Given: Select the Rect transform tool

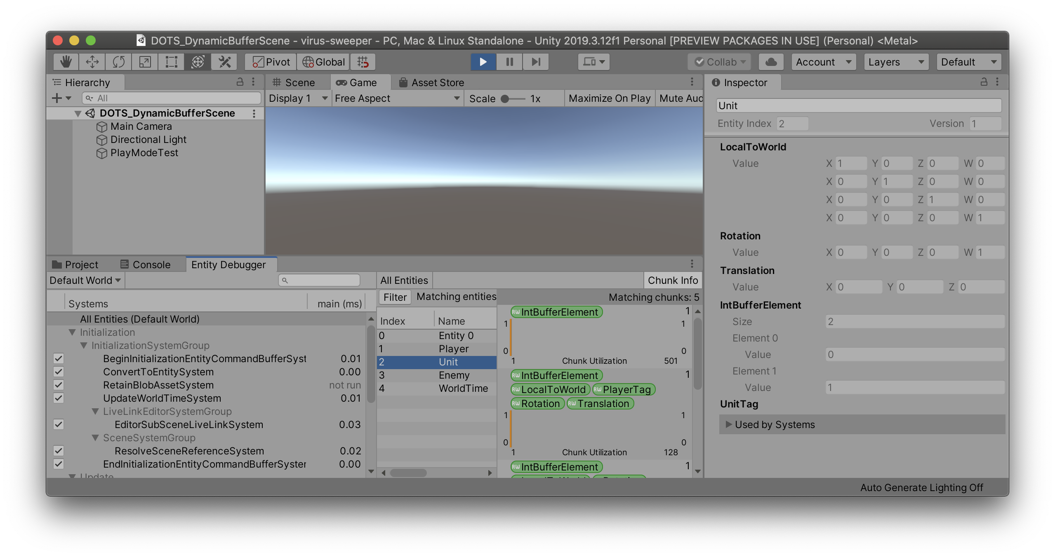Looking at the screenshot, I should coord(170,62).
